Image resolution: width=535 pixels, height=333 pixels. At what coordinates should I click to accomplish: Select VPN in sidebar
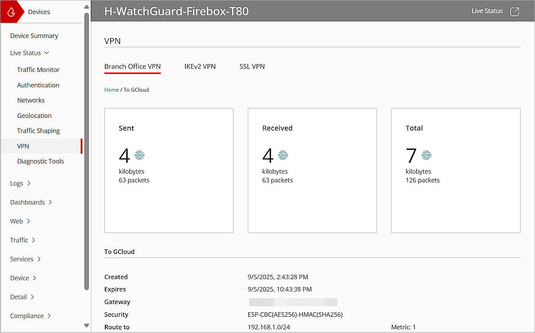pos(41,146)
